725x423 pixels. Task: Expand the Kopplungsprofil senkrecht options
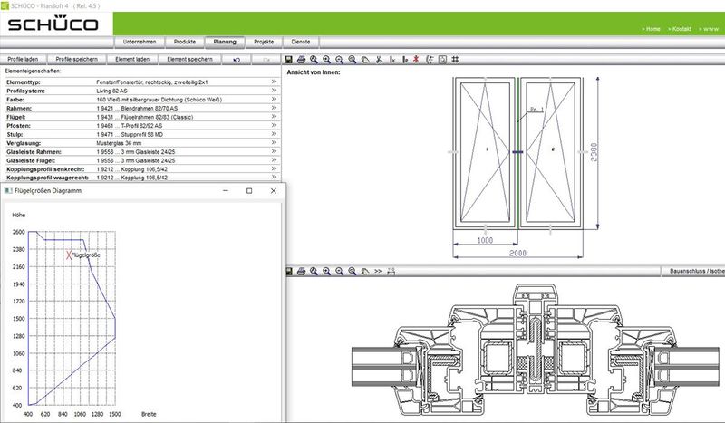(x=274, y=168)
